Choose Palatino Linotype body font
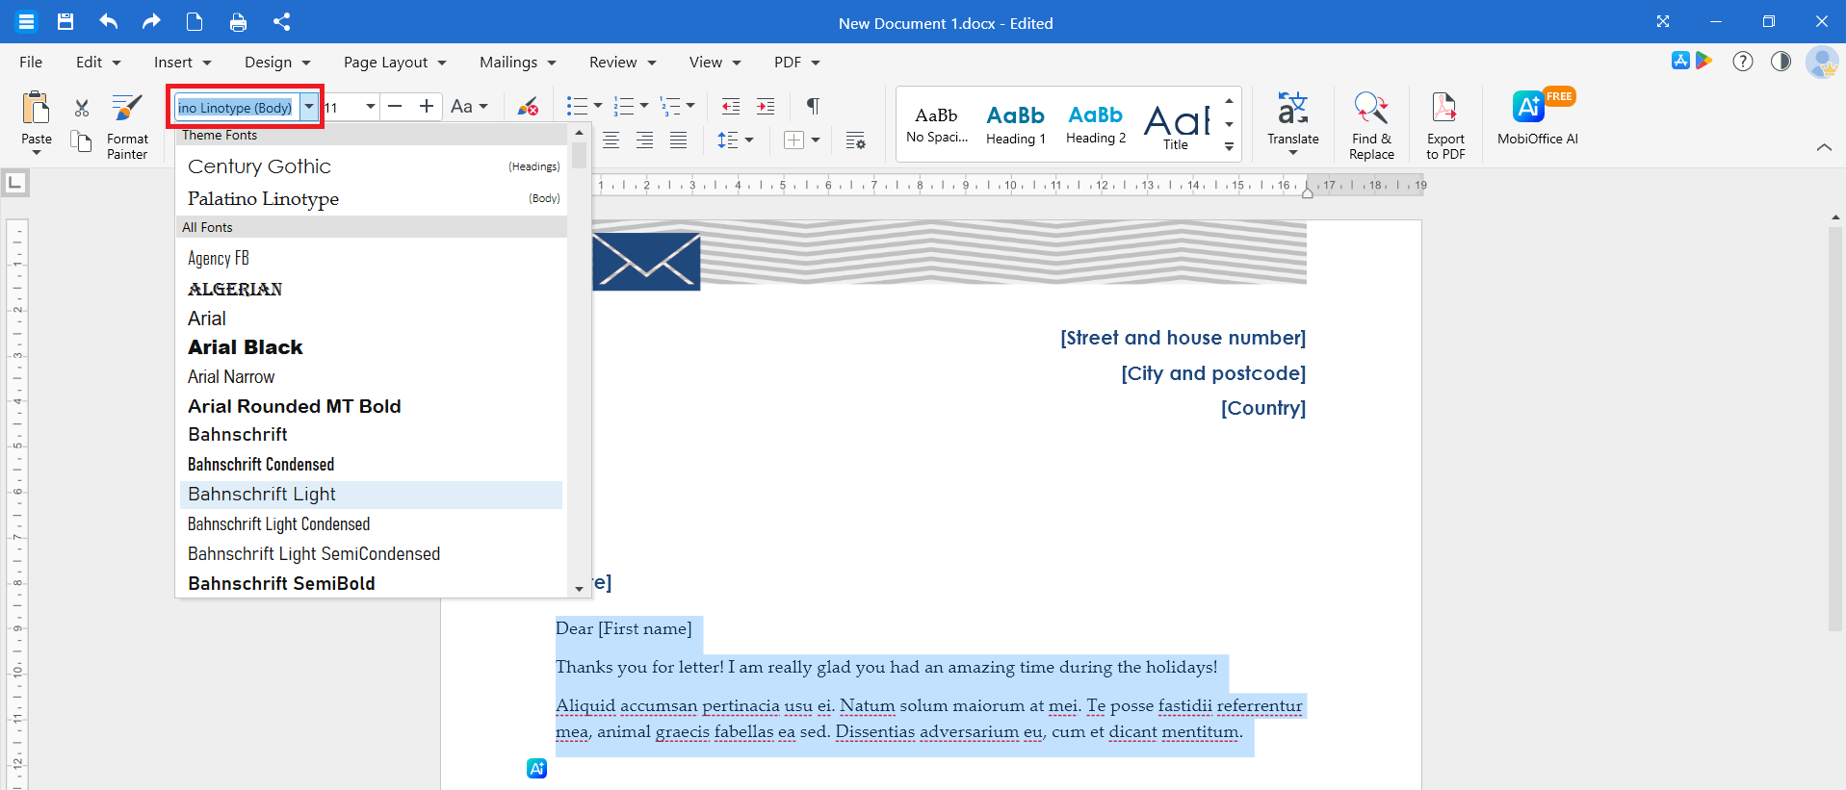The height and width of the screenshot is (790, 1846). [x=374, y=198]
